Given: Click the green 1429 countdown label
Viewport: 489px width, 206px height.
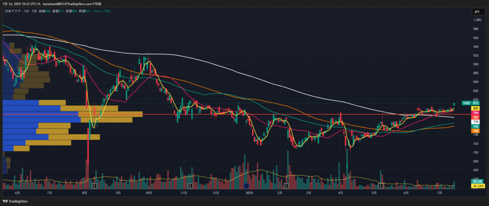Looking at the screenshot, I should [x=467, y=103].
